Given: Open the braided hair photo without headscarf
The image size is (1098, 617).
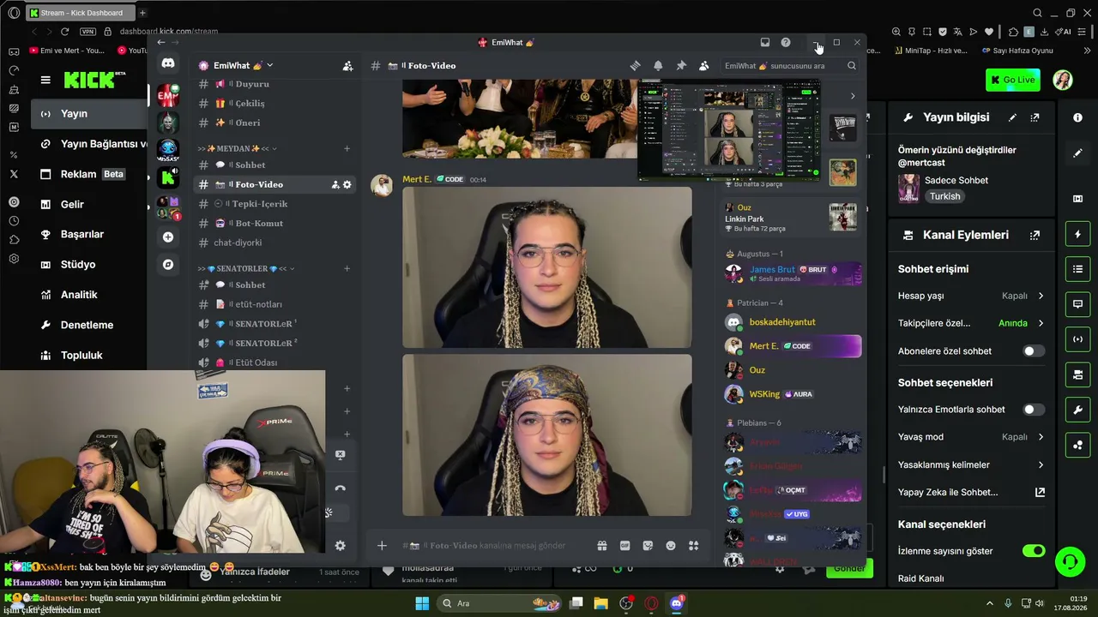Looking at the screenshot, I should [547, 267].
